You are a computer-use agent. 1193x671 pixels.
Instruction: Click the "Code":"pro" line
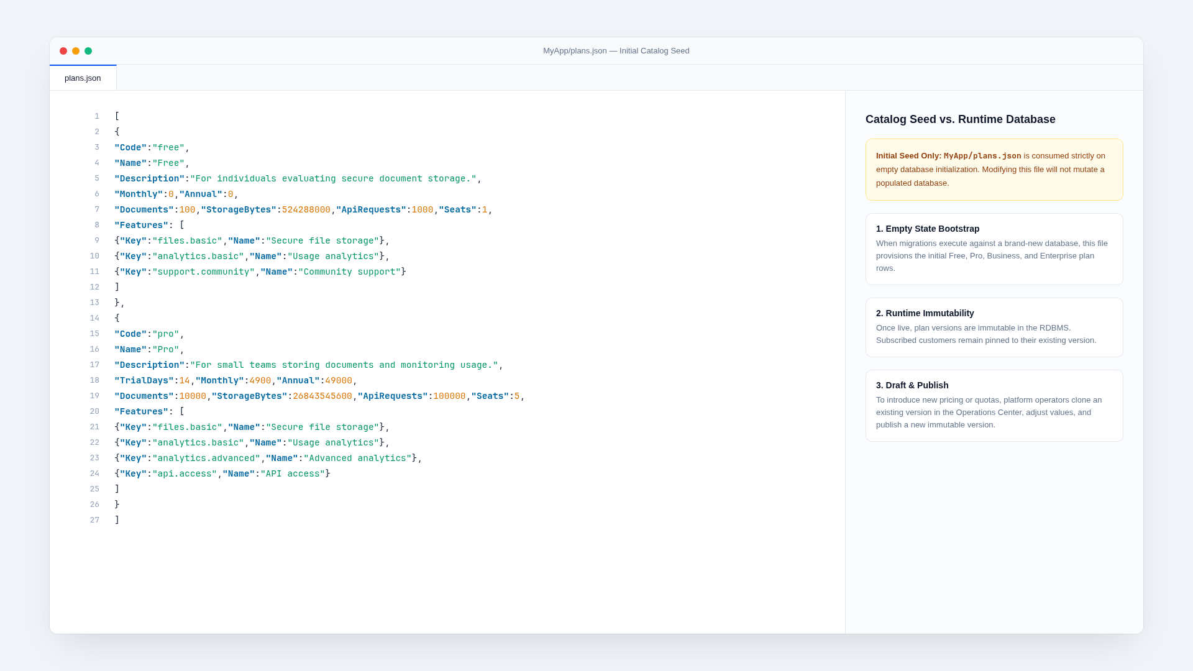[149, 334]
